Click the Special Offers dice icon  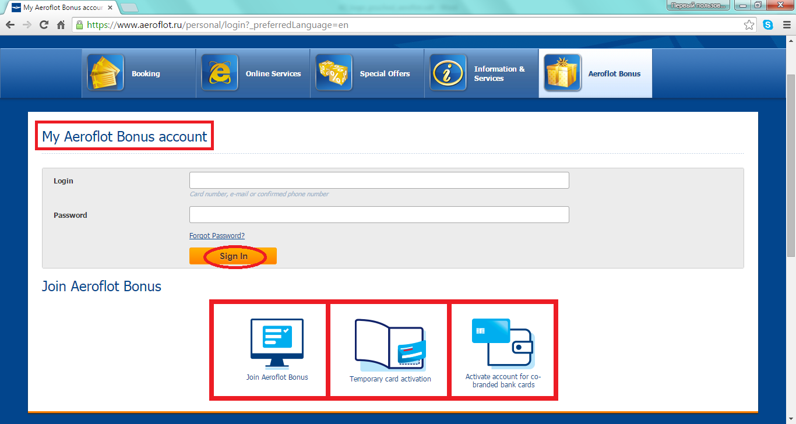pyautogui.click(x=334, y=73)
